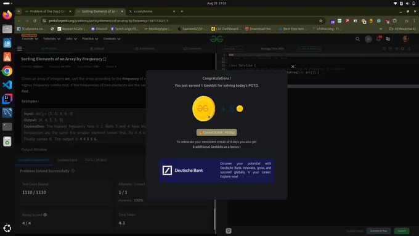This screenshot has width=419, height=236.
Task: Select the Custom Input tab
Action: pyautogui.click(x=67, y=160)
